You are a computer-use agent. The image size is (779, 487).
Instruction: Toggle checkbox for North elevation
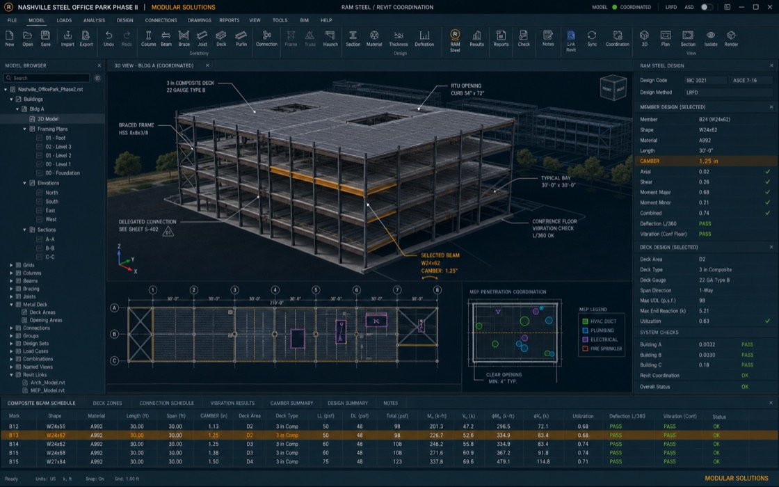tap(39, 192)
